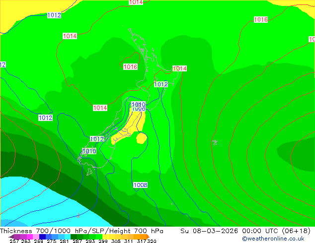Select the red 1016 label near the top-right corner
The image size is (315, 243).
pos(261,20)
